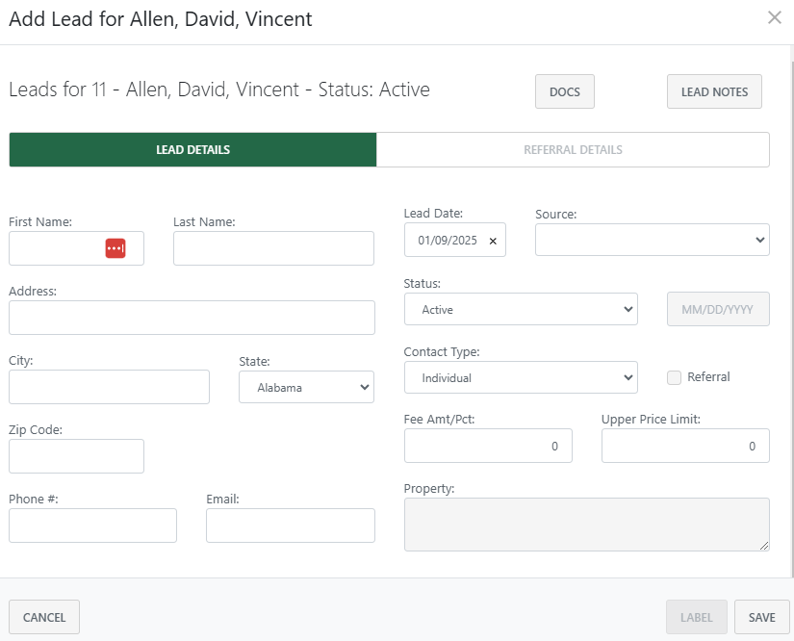Clear the Lead Date using the x icon
This screenshot has height=641, width=794.
492,239
